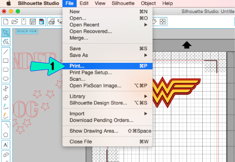235x162 pixels.
Task: Open the Apple menu
Action: 9,3
